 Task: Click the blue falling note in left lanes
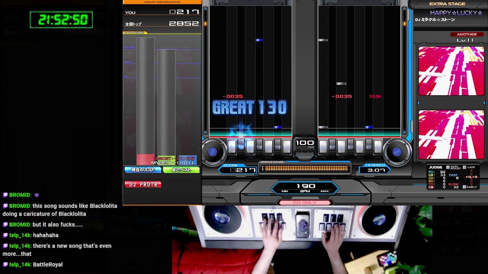coord(259,40)
